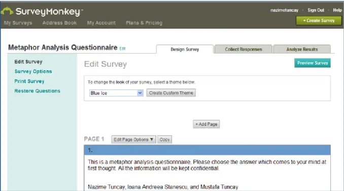The height and width of the screenshot is (191, 344).
Task: Click 'To change the look of your survey' text
Action: [x=141, y=82]
